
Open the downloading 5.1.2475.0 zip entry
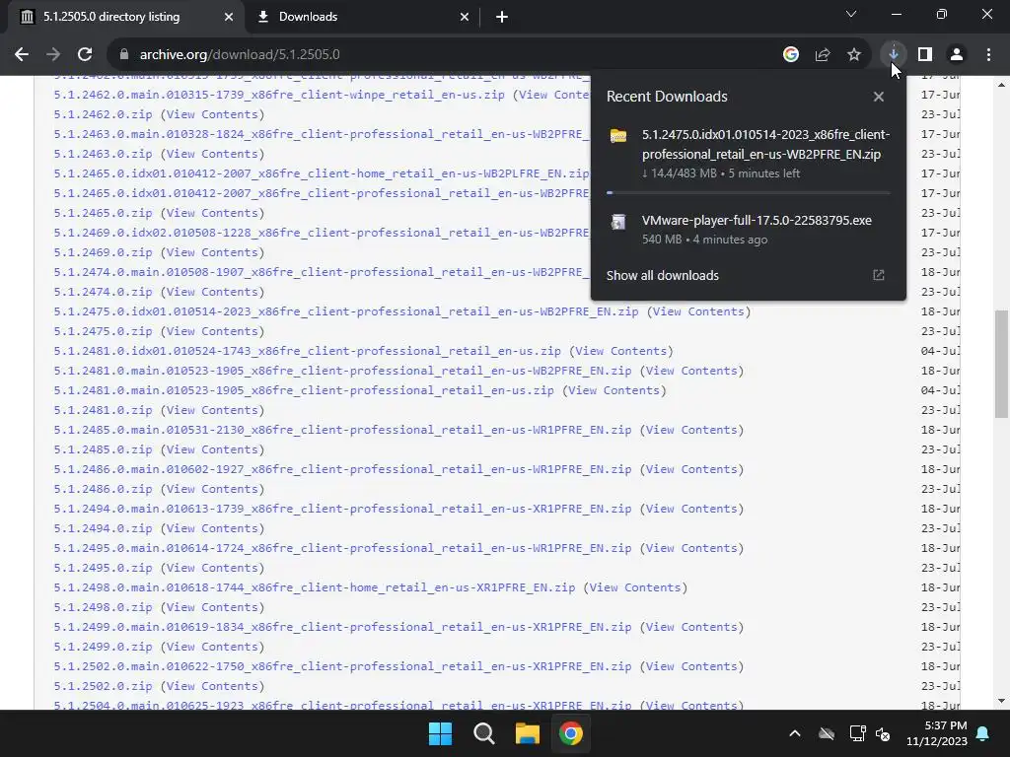tap(749, 154)
